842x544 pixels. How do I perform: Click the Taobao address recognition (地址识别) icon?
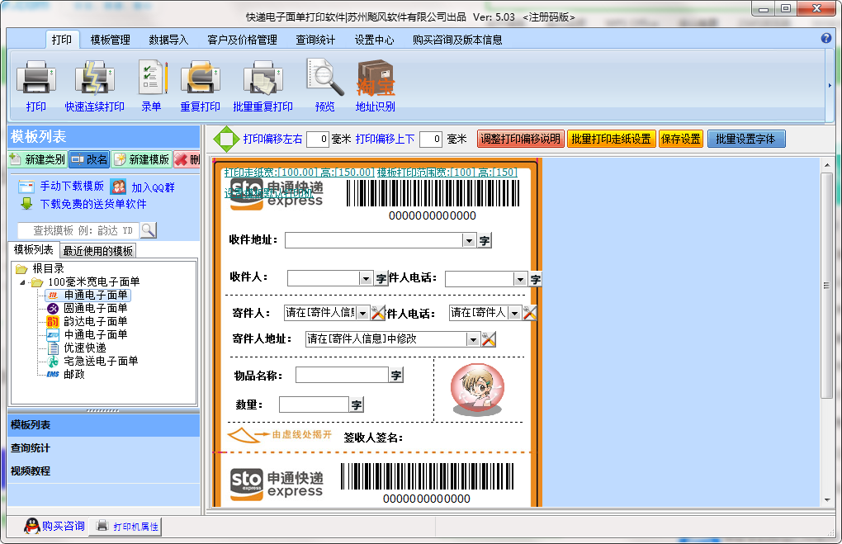point(375,79)
